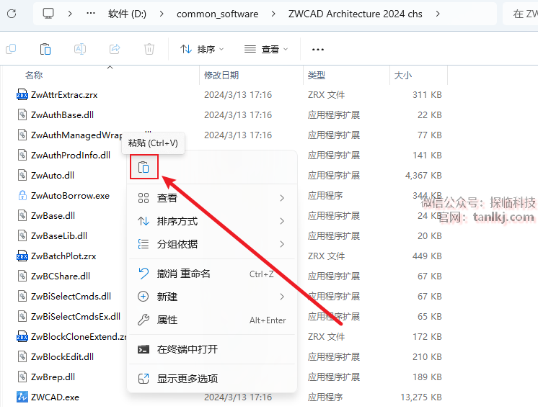Open the 查看 view dropdown in toolbar
Screen dimensions: 538x414
pos(266,49)
